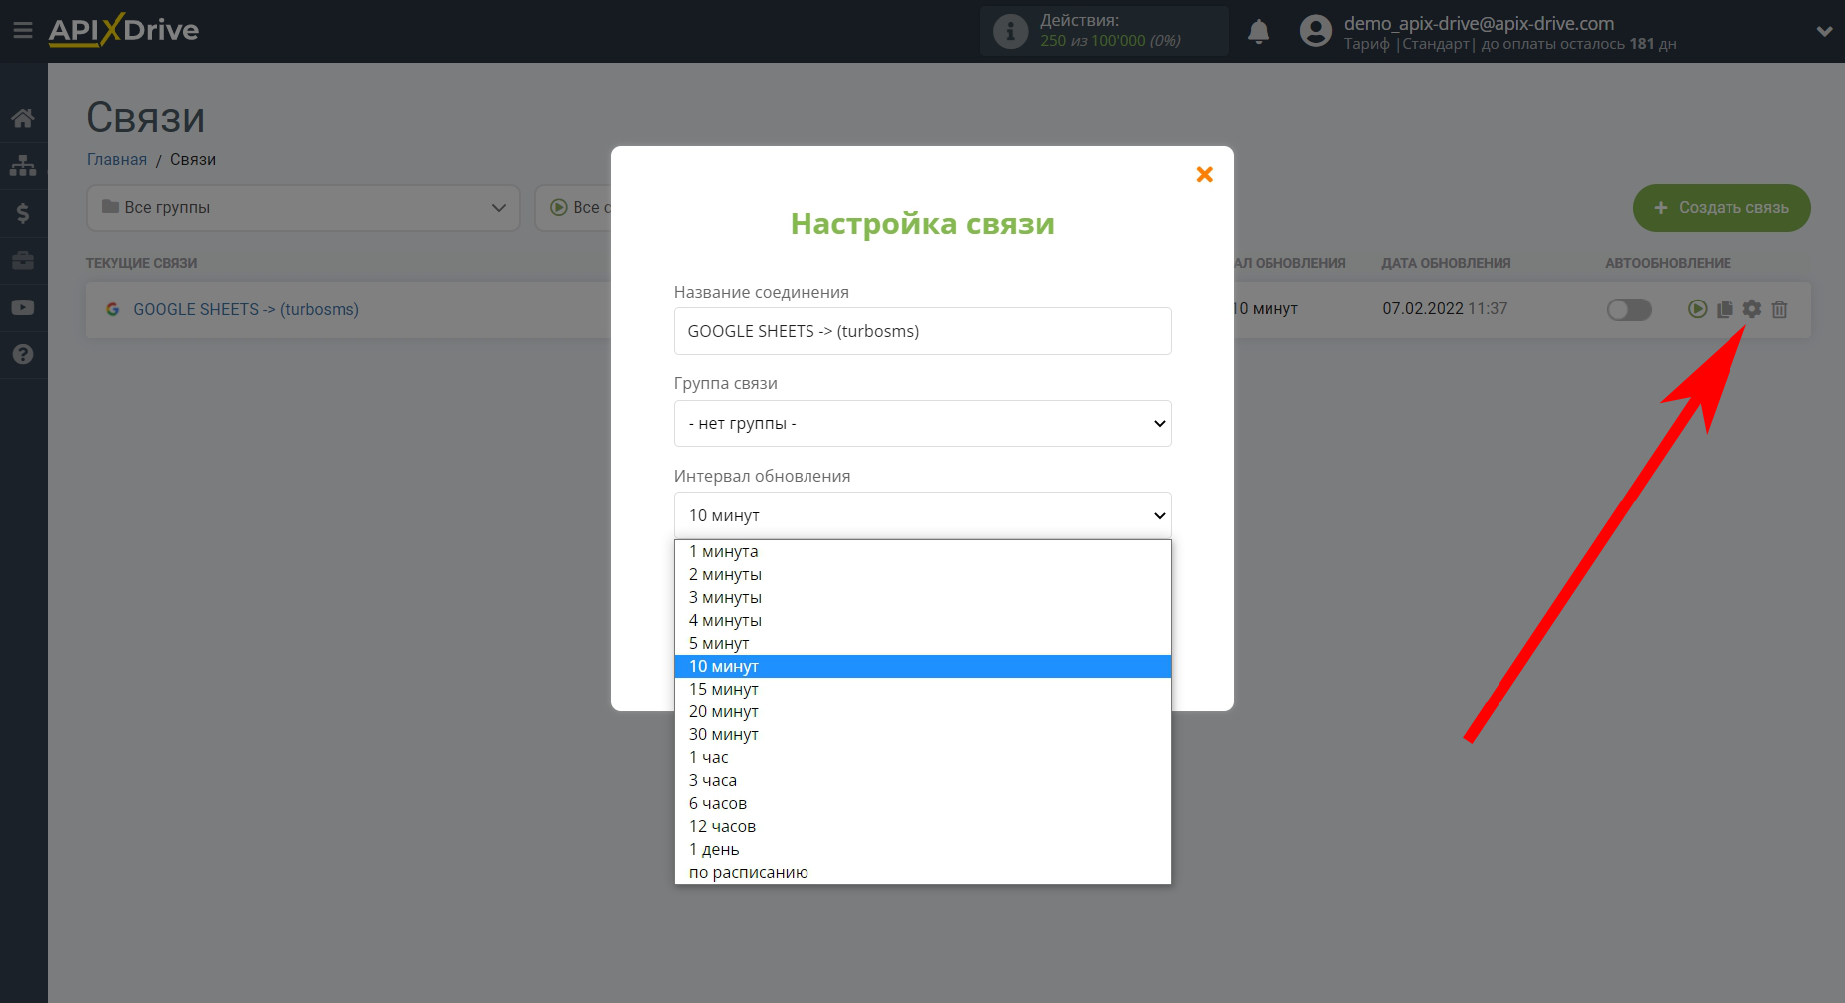Screen dimensions: 1845x1003
Task: Open settings gear for the connection
Action: [1752, 309]
